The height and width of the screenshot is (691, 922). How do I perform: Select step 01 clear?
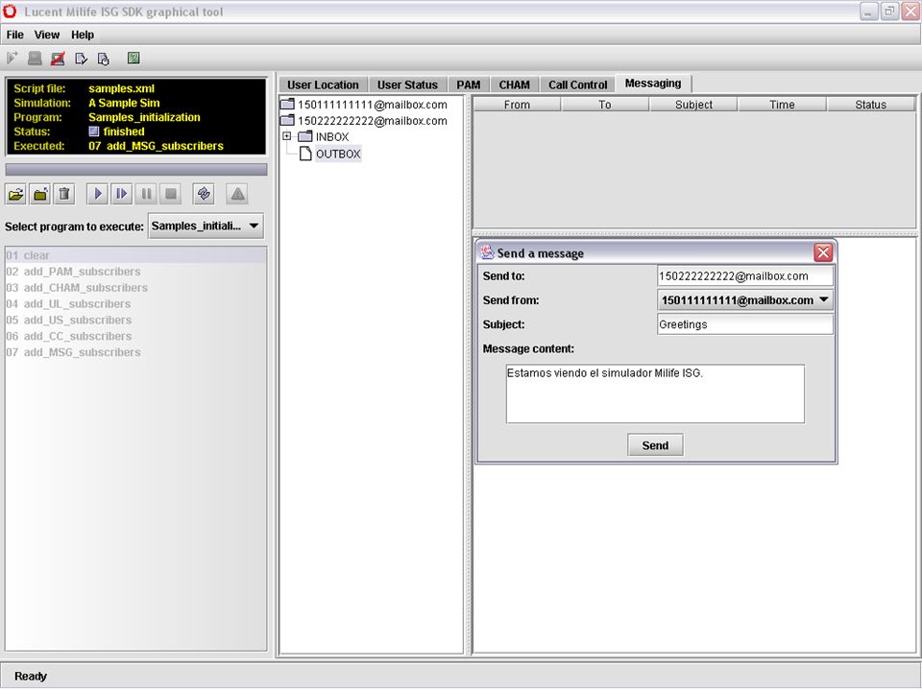135,255
